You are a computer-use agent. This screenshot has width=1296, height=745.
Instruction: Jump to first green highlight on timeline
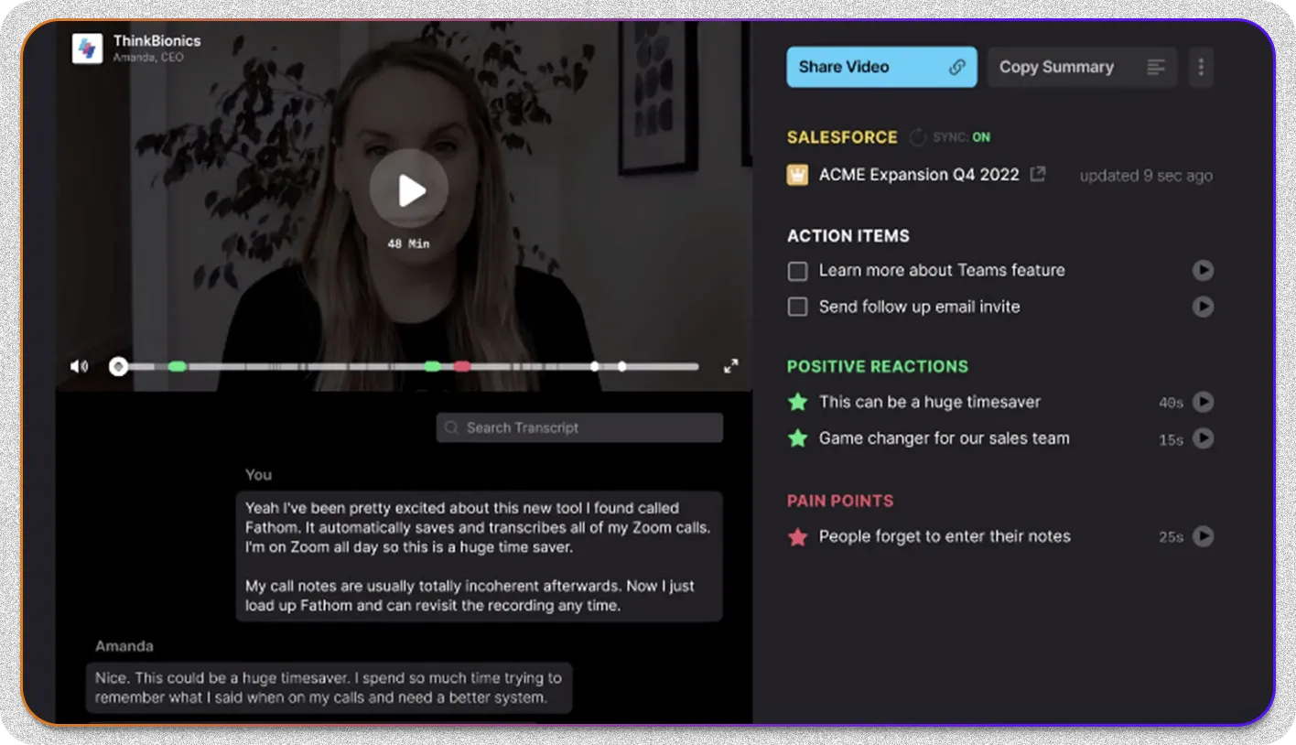pos(178,367)
